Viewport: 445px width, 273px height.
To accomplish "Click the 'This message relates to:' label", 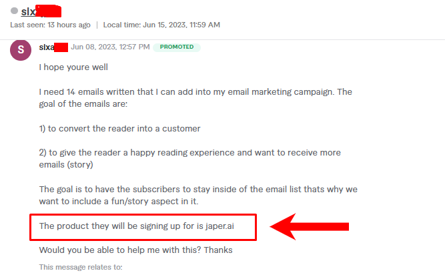I will point(81,268).
